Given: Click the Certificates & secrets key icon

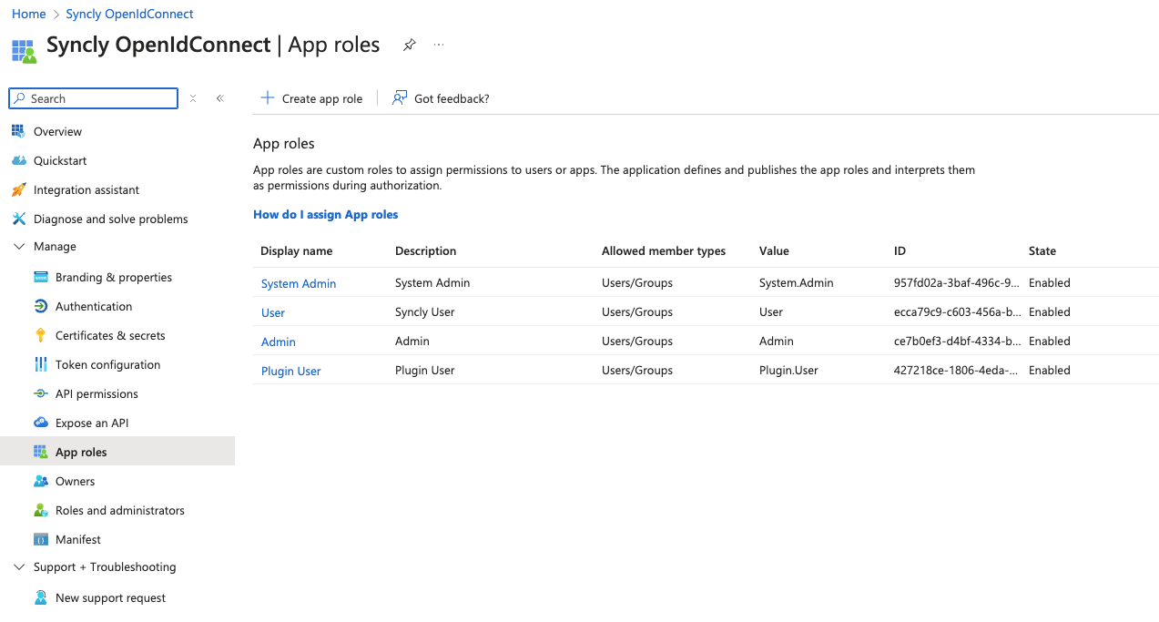Looking at the screenshot, I should [40, 335].
